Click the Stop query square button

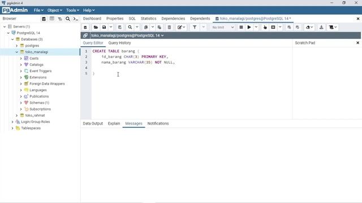[241, 27]
